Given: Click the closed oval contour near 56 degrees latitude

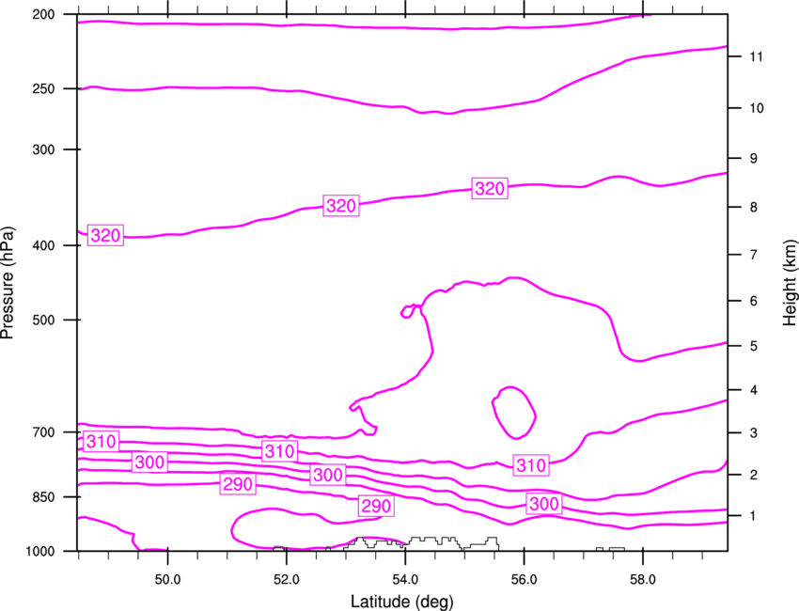Looking at the screenshot, I should pos(514,413).
